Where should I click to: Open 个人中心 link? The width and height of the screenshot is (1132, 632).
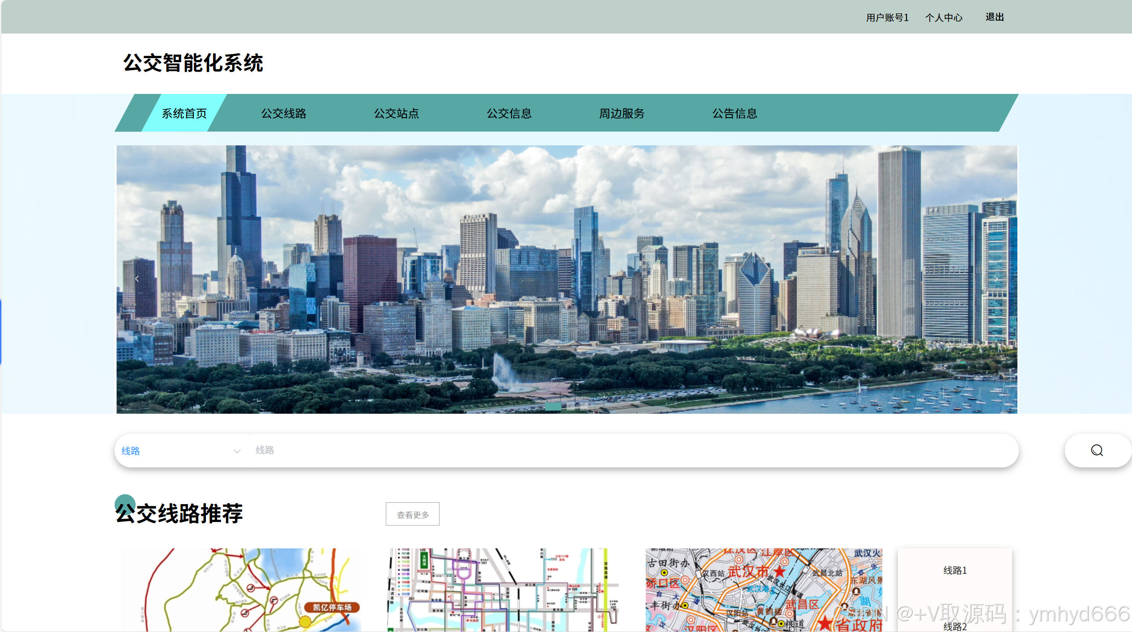pos(944,17)
